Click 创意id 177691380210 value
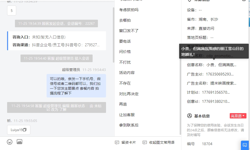Screen dimensions: 250x150 pos(216,102)
